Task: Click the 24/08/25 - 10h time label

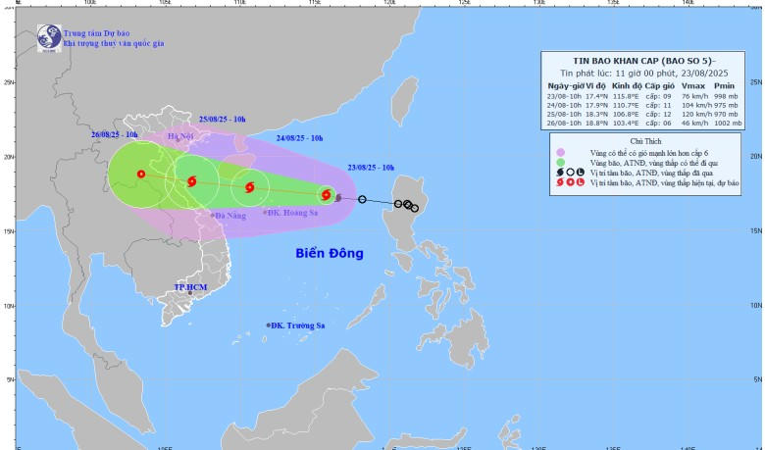Action: pyautogui.click(x=314, y=139)
